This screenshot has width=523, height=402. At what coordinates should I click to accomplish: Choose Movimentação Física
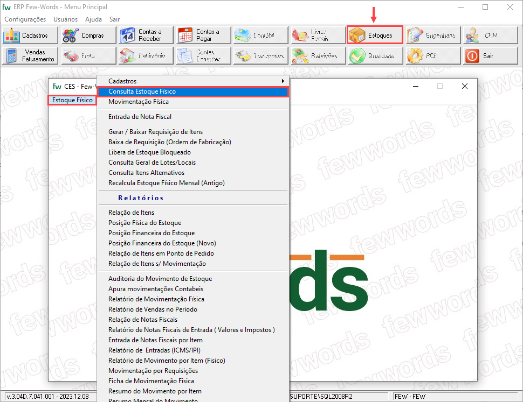tap(193, 102)
